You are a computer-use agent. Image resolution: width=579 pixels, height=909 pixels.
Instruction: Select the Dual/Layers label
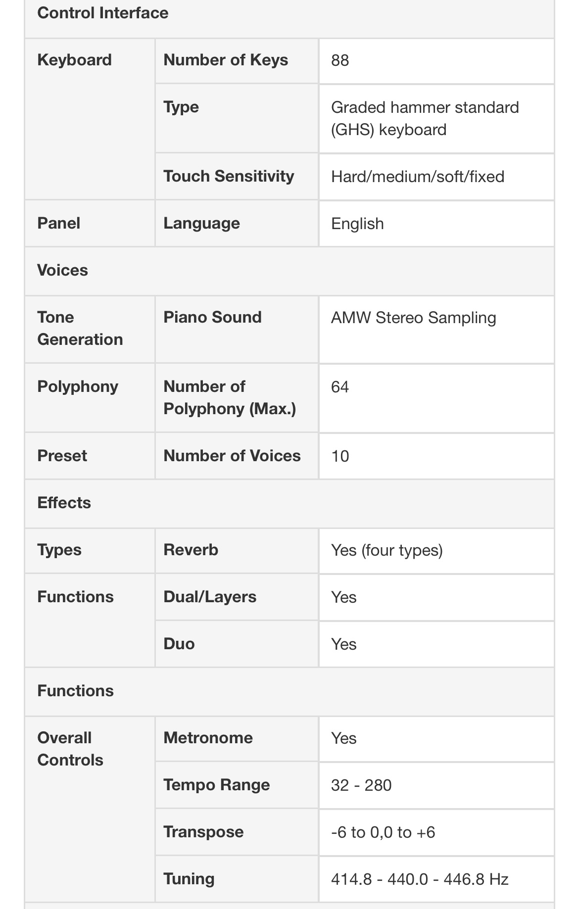pos(210,597)
